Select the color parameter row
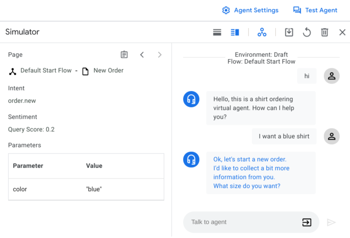 pos(86,189)
